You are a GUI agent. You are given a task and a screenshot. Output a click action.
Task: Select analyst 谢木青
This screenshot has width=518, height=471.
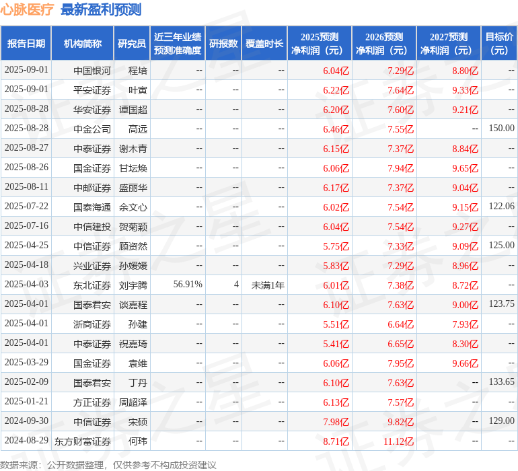[133, 149]
